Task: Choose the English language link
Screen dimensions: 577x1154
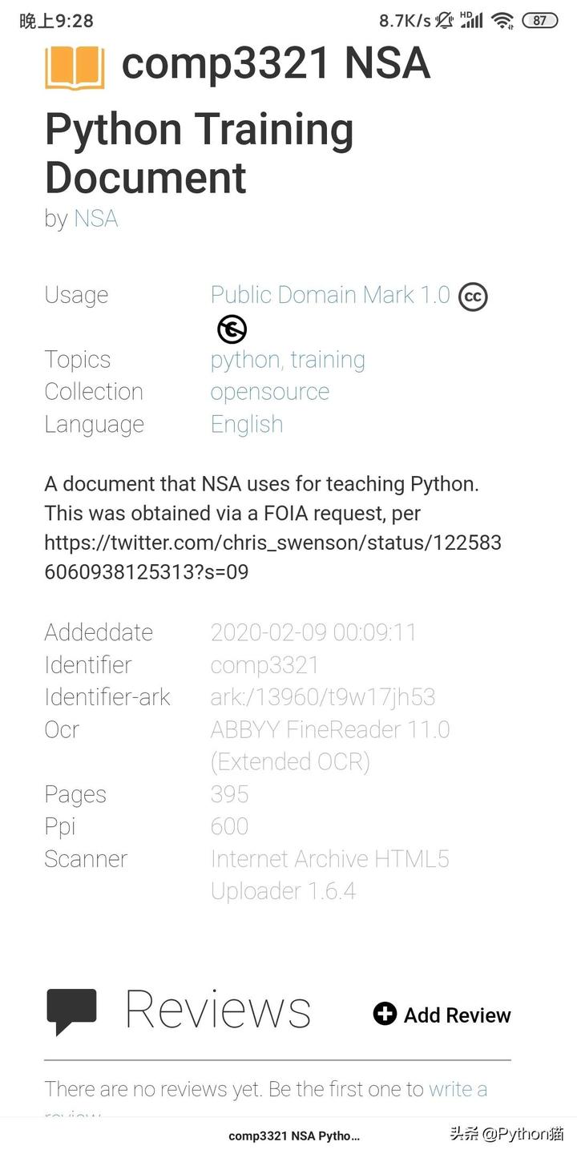Action: 246,423
